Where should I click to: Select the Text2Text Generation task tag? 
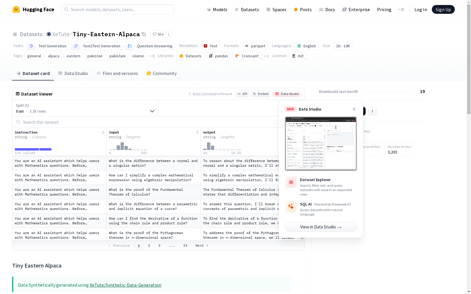[x=97, y=46]
